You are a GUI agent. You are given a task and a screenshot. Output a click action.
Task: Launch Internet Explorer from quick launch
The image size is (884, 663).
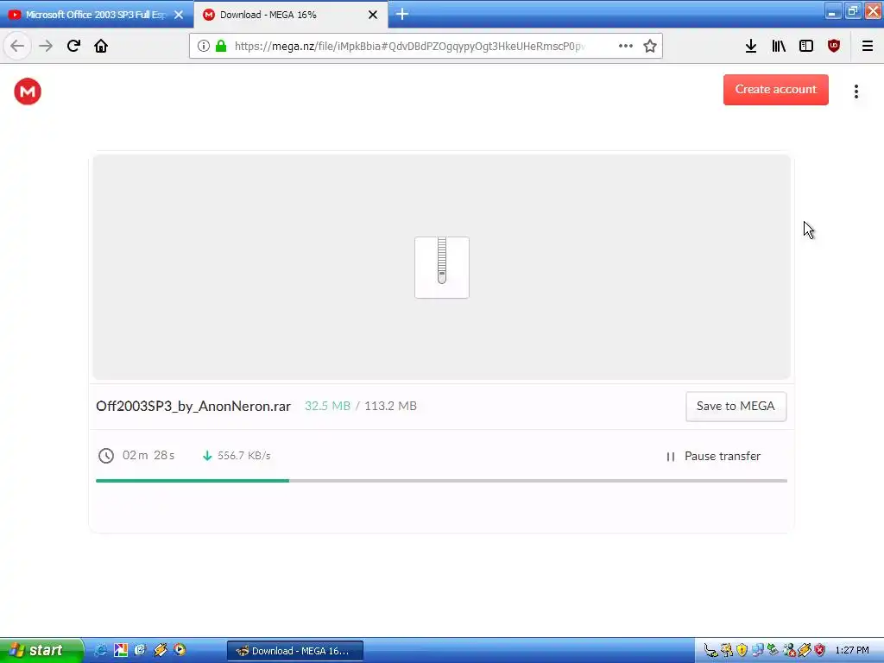click(101, 651)
